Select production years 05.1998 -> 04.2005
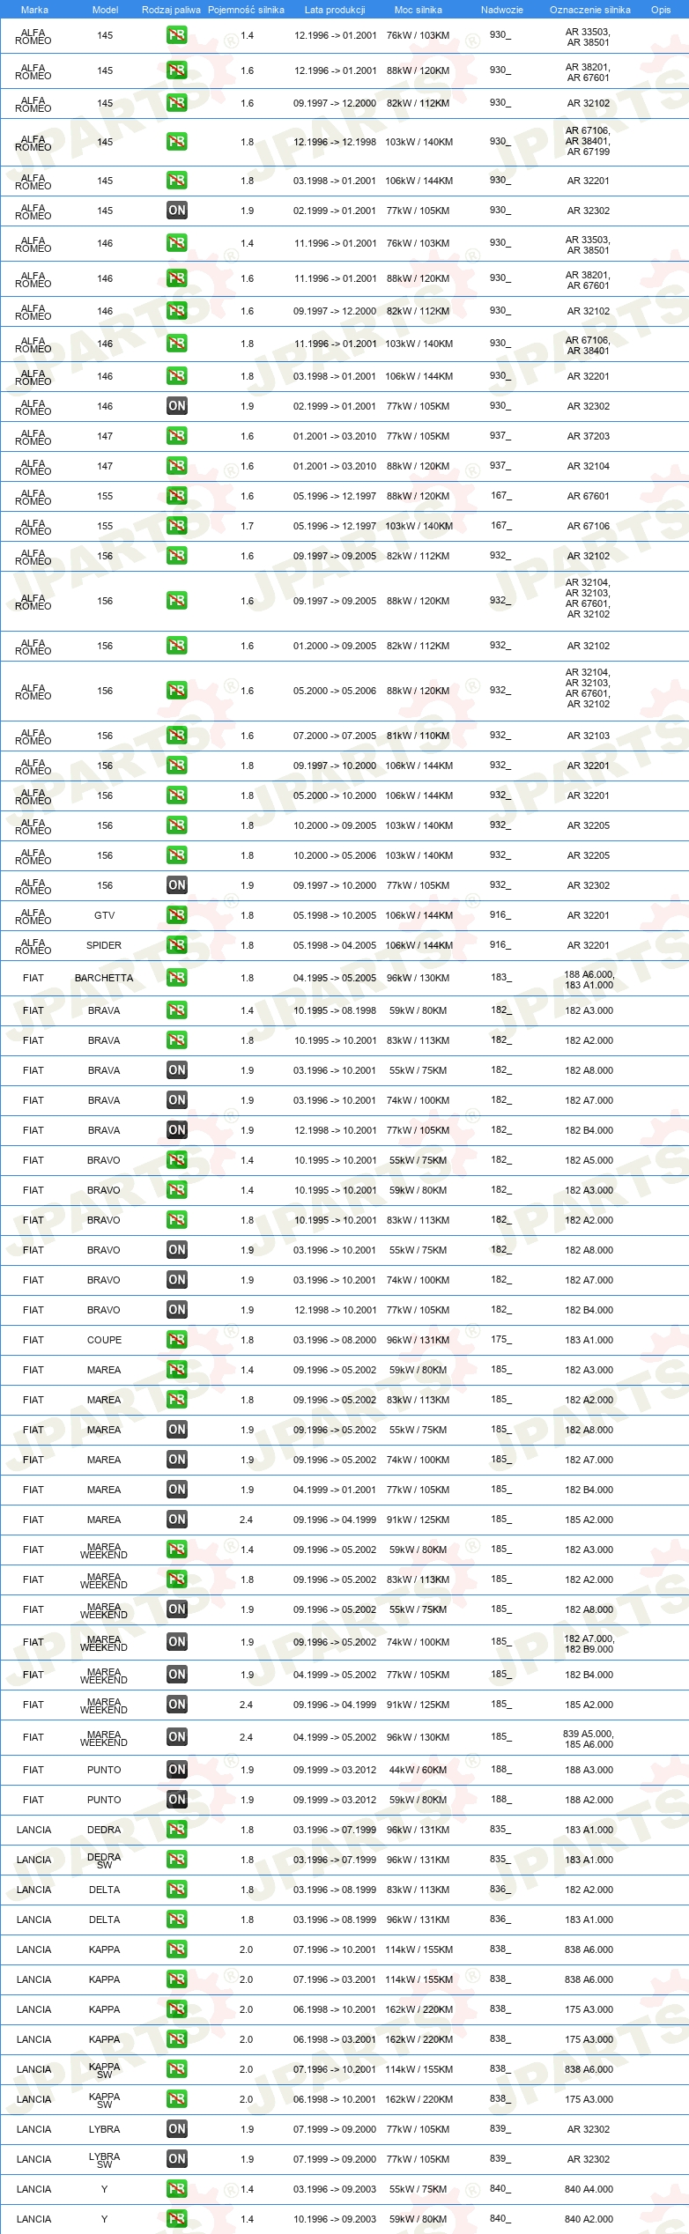Screen dimensions: 689x2234 pos(335,945)
